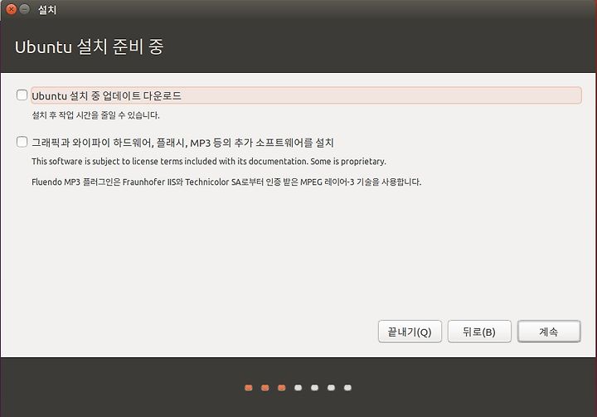
Task: Click the '그래픽과 와이파이 하드웨어' software label
Action: click(182, 143)
